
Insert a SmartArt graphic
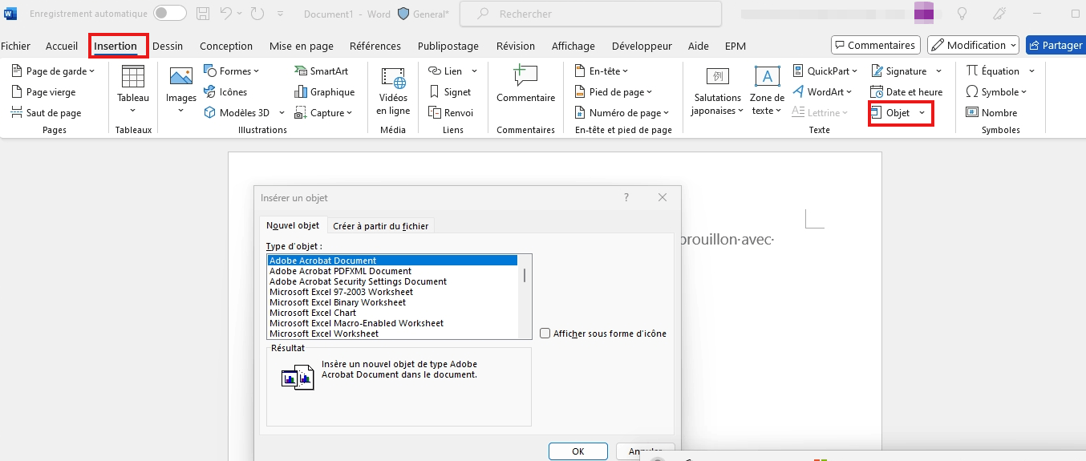[322, 71]
